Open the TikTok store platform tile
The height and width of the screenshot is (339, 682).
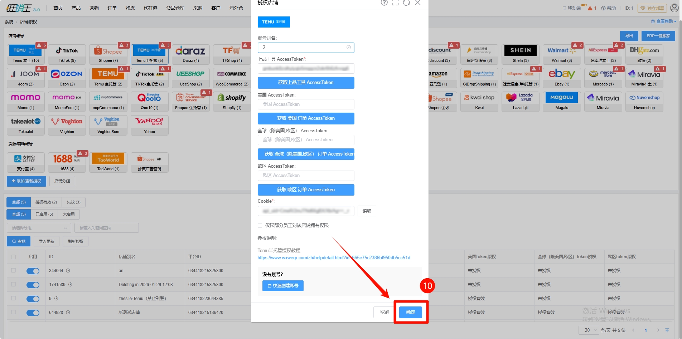67,54
